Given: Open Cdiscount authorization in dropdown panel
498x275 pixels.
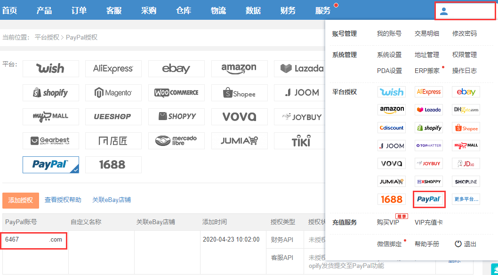Looking at the screenshot, I should (x=392, y=128).
